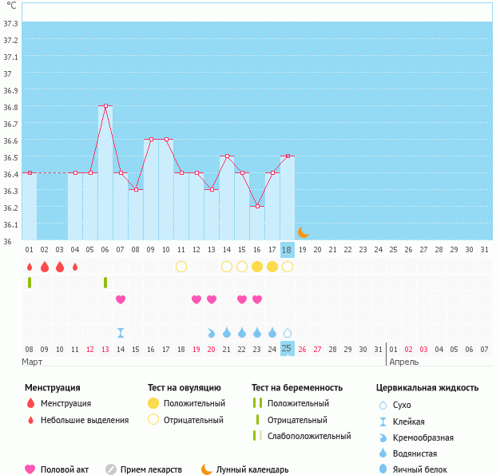Click the creamy fluid icon on day 13

212,333
